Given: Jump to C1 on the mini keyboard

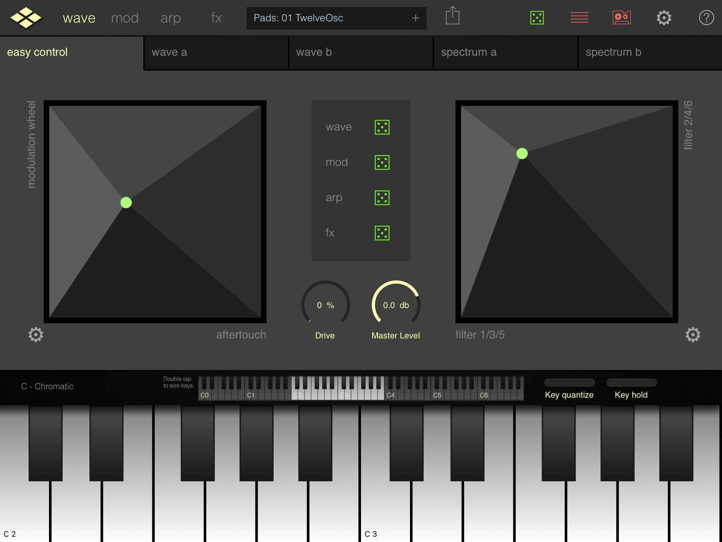Looking at the screenshot, I should [251, 395].
